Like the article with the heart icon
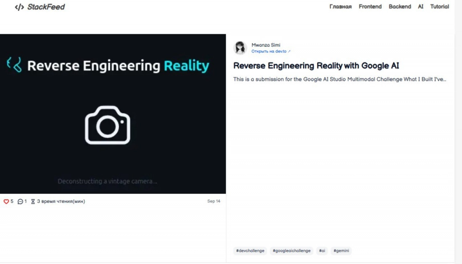 pos(6,202)
